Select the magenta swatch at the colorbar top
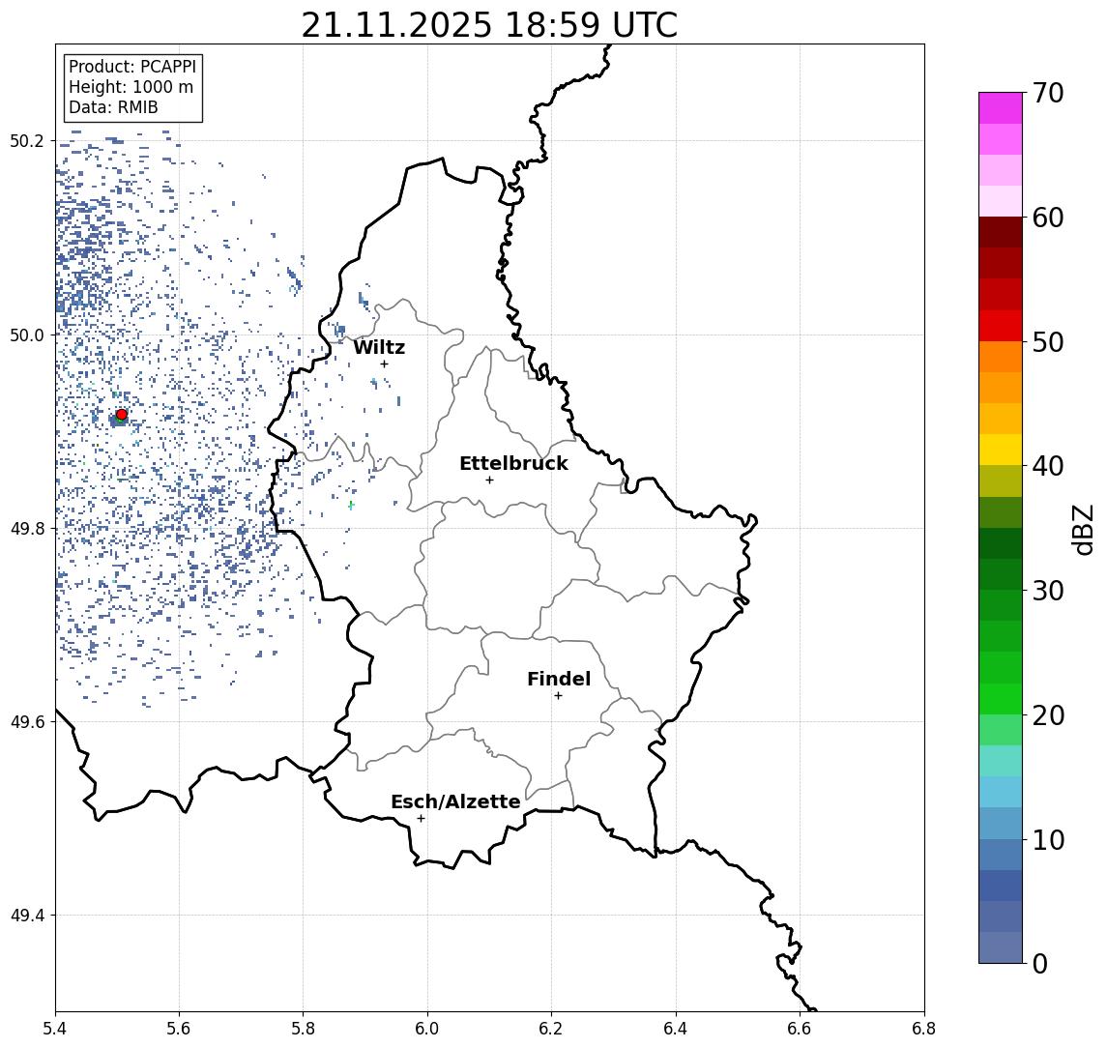The image size is (1107, 1048). click(x=1001, y=108)
